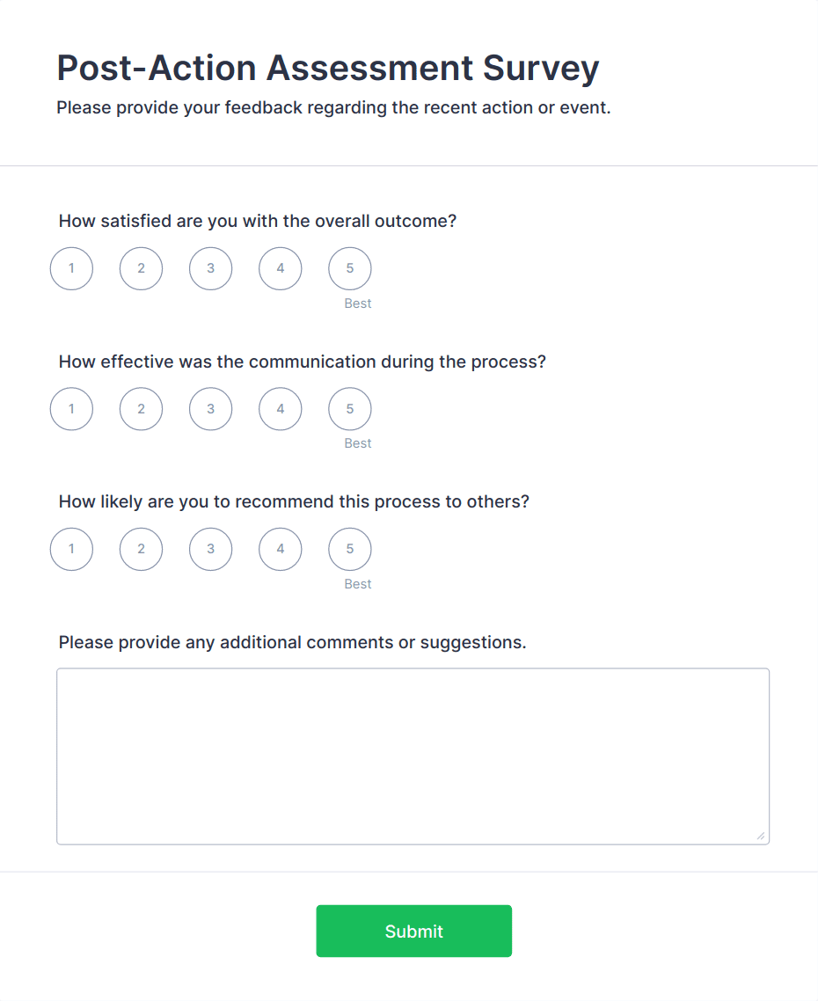Rate likelihood to recommend as 1
The height and width of the screenshot is (1001, 818).
71,549
